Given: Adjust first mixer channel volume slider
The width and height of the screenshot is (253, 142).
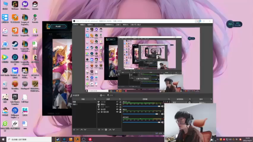Looking at the screenshot, I should click(x=142, y=106).
